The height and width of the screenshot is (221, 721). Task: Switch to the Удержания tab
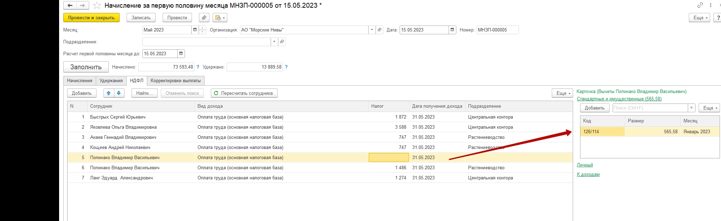(111, 81)
